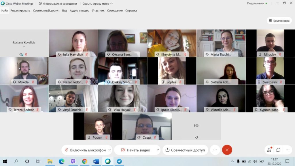
Task: Open Telegram from the taskbar
Action: (x=119, y=161)
